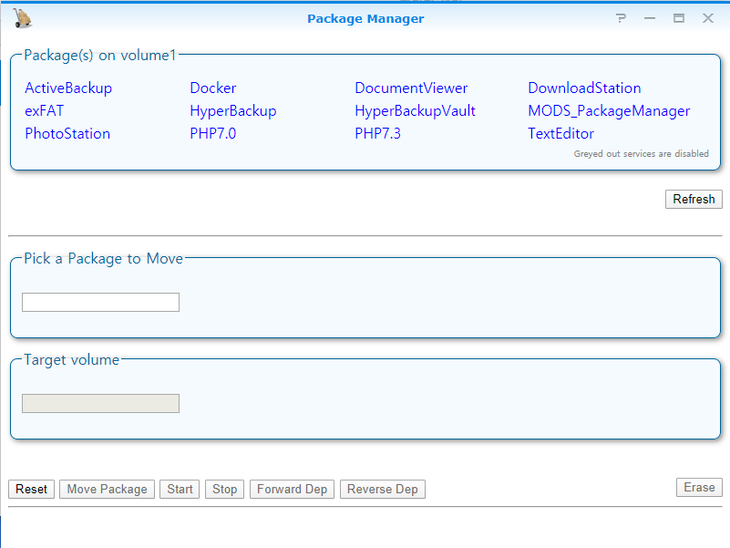Click the 'Package(s) on volume1' group title
Screen dimensions: 730x548
[100, 56]
